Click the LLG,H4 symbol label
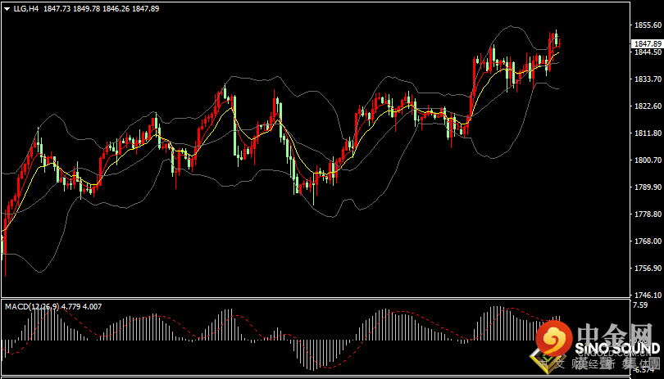Image resolution: width=664 pixels, height=379 pixels. pyautogui.click(x=25, y=9)
